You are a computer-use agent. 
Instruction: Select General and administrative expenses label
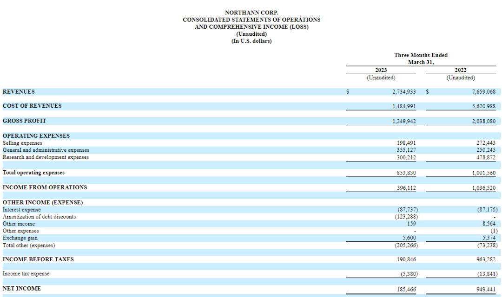pyautogui.click(x=46, y=150)
